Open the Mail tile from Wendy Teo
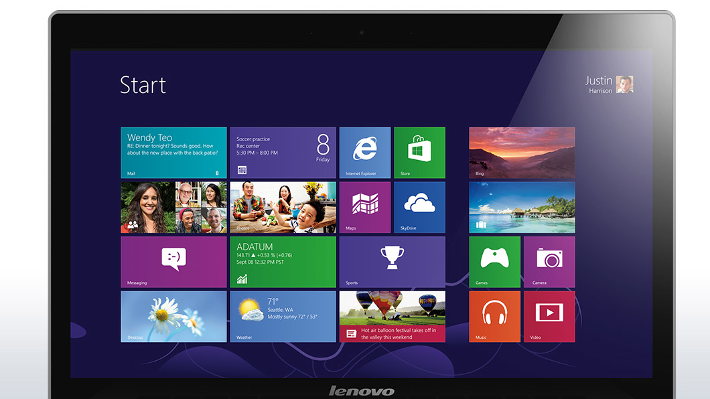This screenshot has height=399, width=710. 173,153
